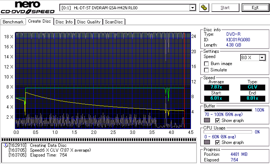The image size is (270, 164).
Task: Click the log icon beside Creating Data Disc
Action: pyautogui.click(x=5, y=145)
